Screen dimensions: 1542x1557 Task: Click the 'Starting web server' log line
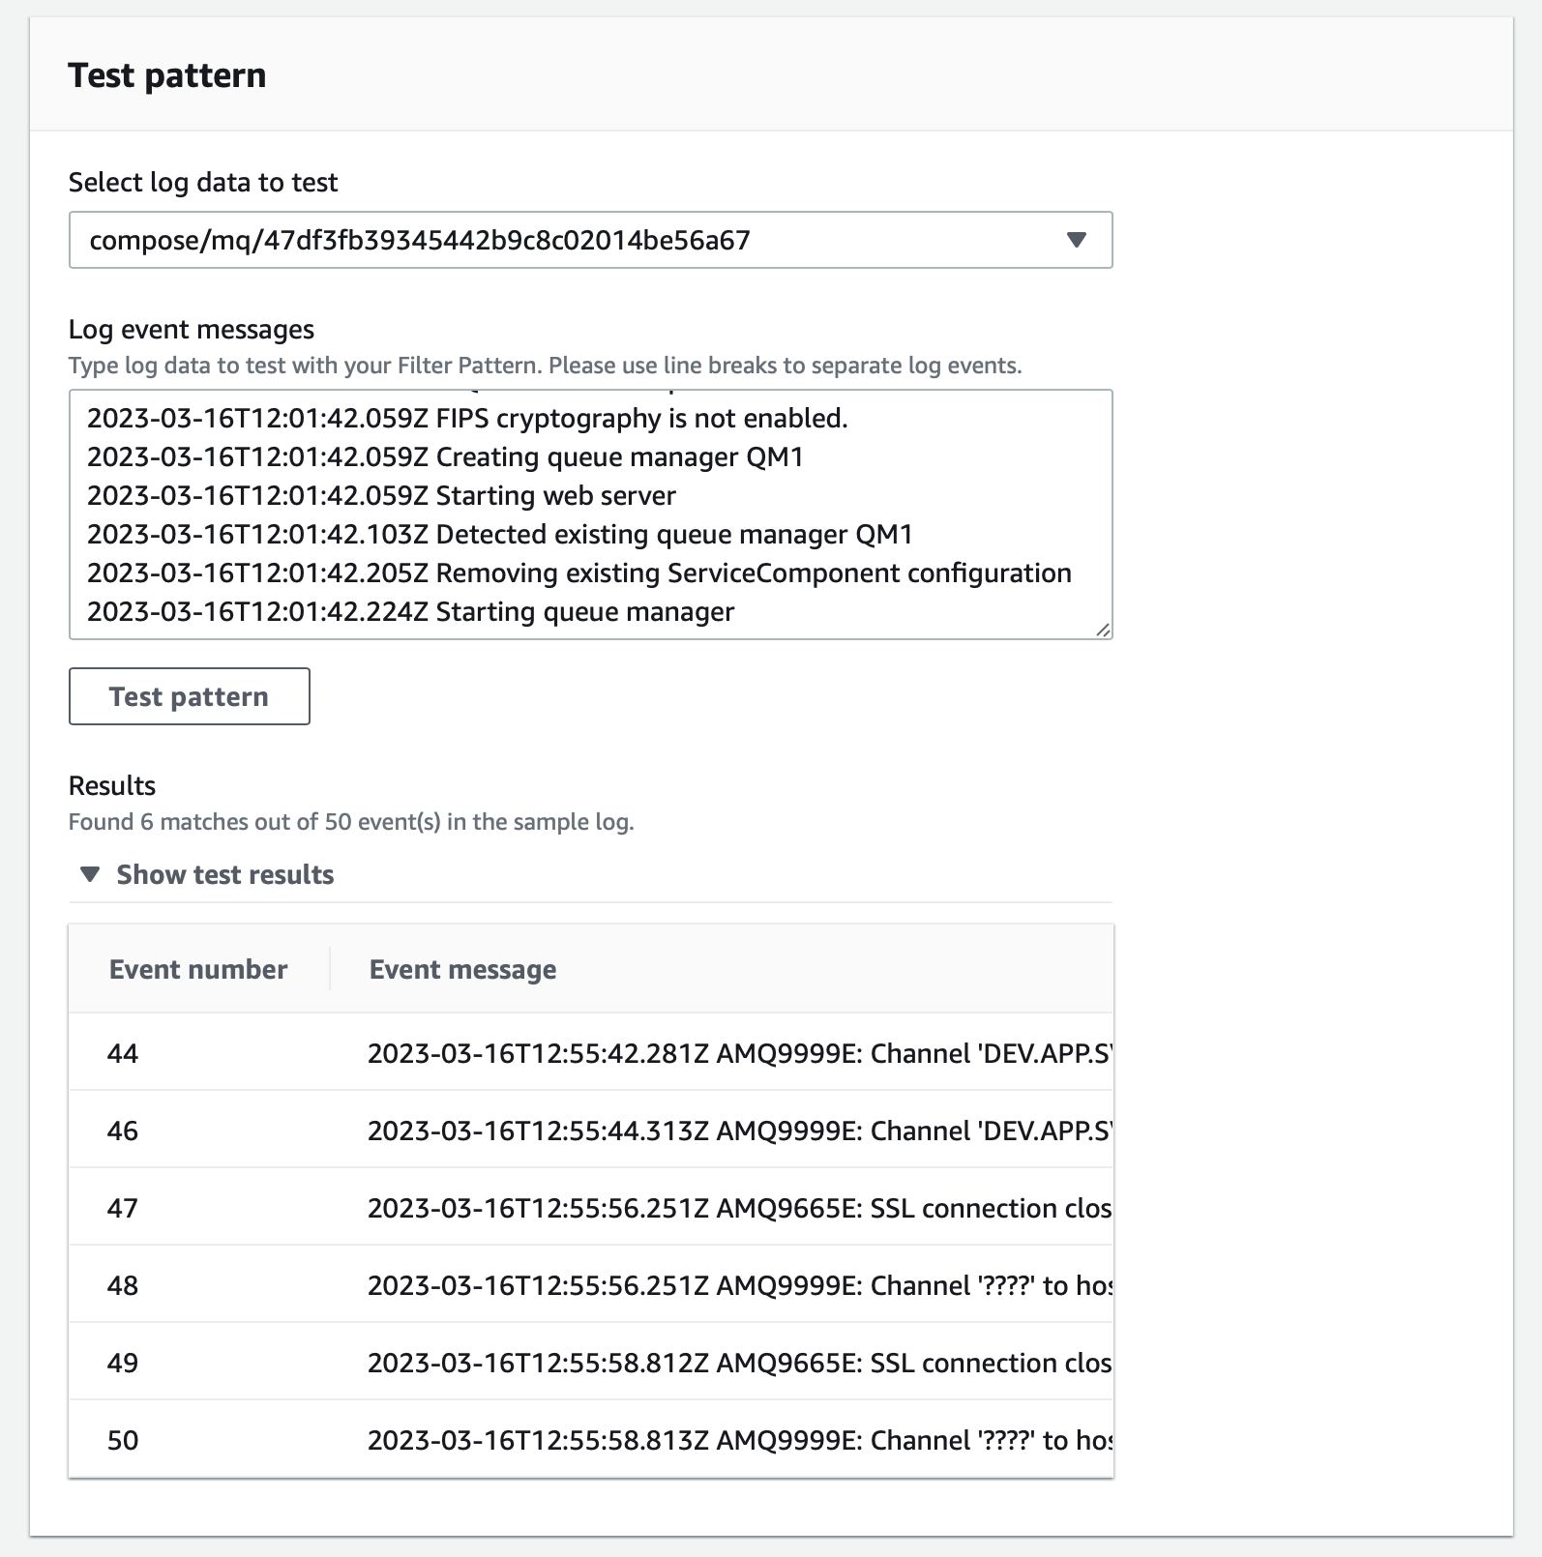tap(381, 495)
